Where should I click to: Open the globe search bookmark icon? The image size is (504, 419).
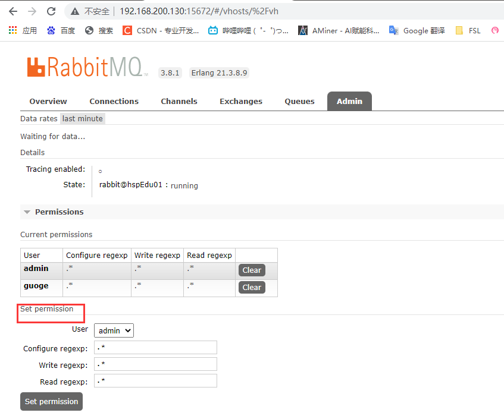pos(89,30)
